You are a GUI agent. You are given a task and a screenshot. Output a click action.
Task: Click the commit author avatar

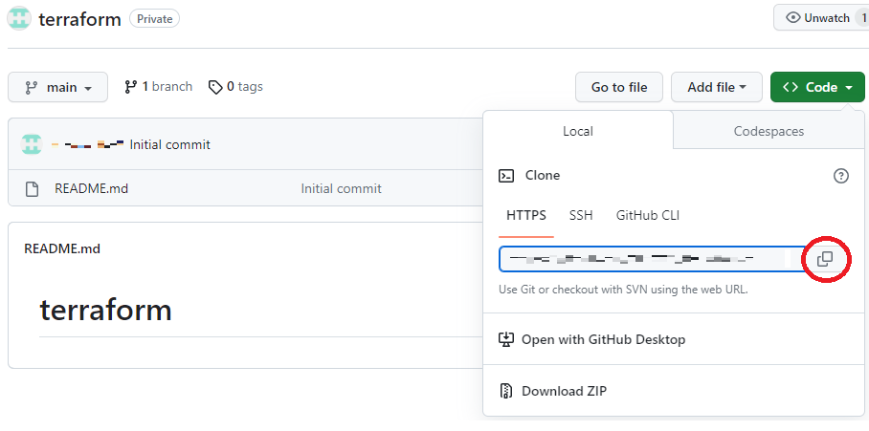pos(32,144)
